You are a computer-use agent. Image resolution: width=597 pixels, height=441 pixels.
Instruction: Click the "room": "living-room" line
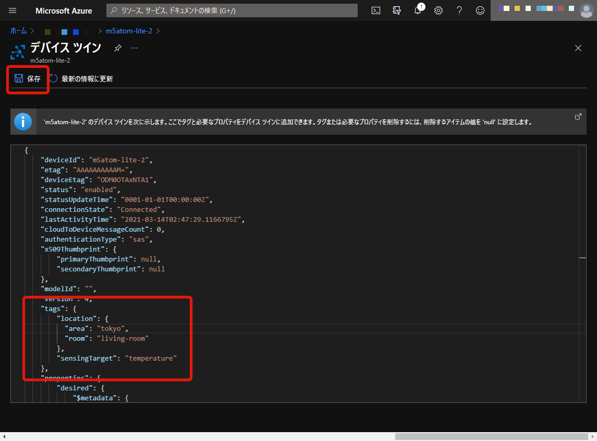click(x=106, y=339)
